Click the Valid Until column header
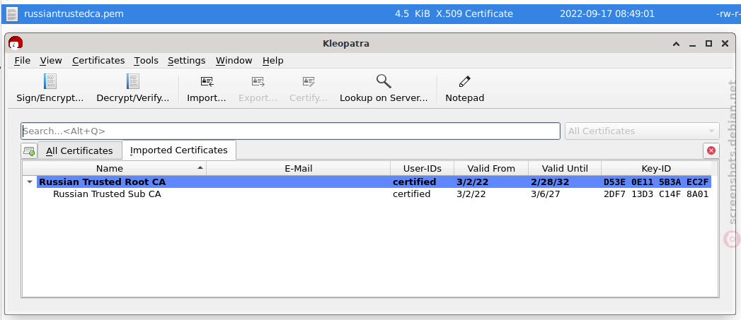 click(565, 169)
